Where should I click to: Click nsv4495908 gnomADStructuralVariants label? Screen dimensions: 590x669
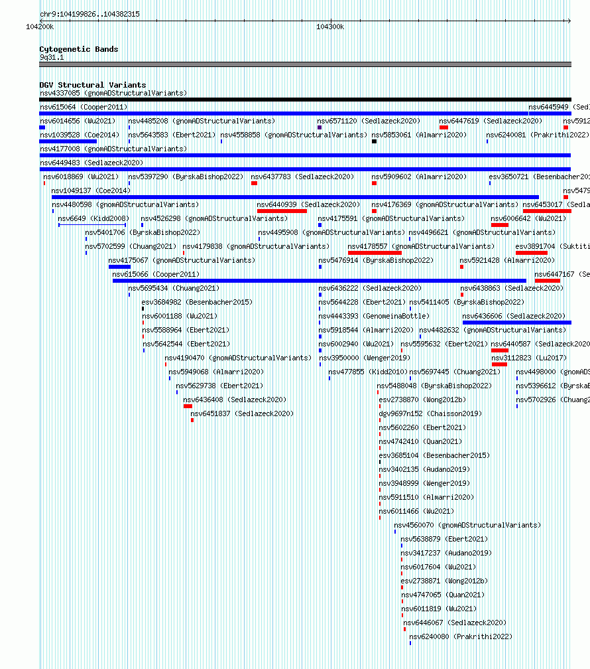331,232
